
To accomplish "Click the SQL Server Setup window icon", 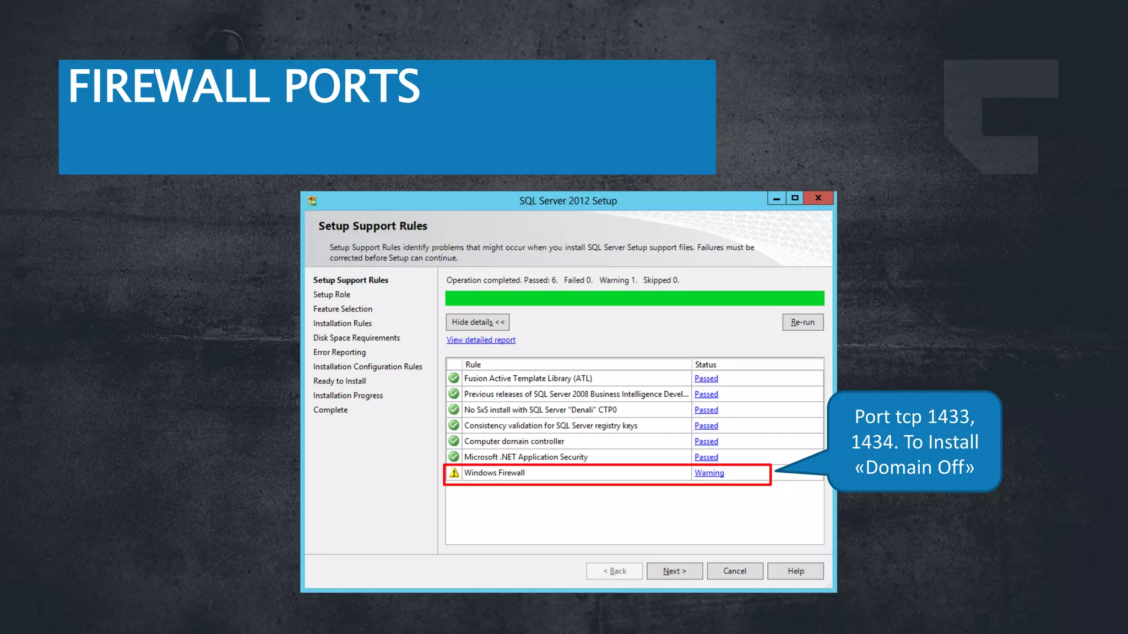I will (312, 201).
